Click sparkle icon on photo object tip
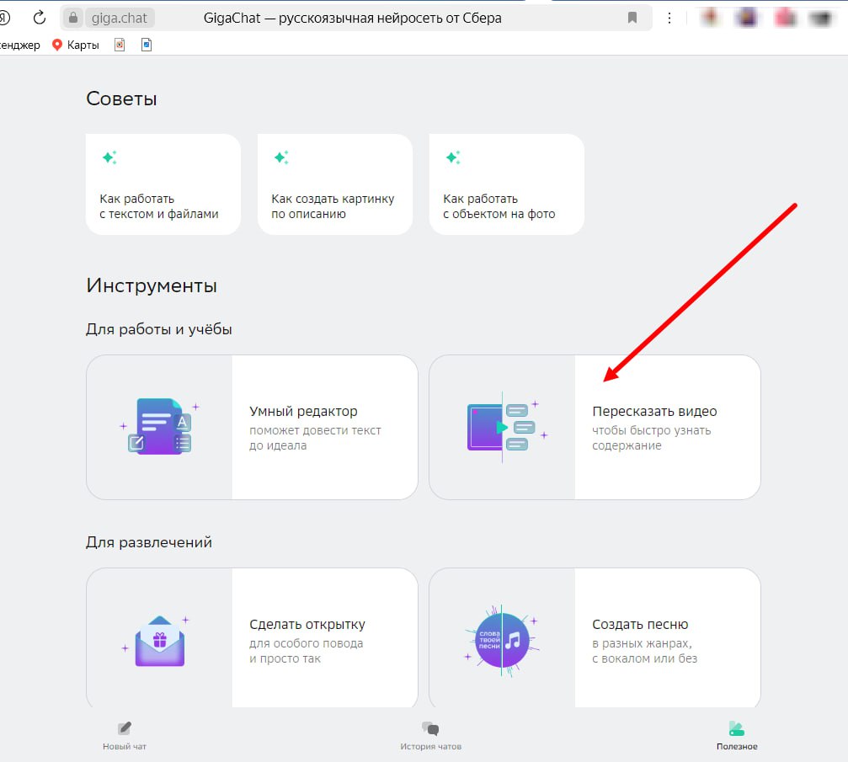 pyautogui.click(x=453, y=157)
